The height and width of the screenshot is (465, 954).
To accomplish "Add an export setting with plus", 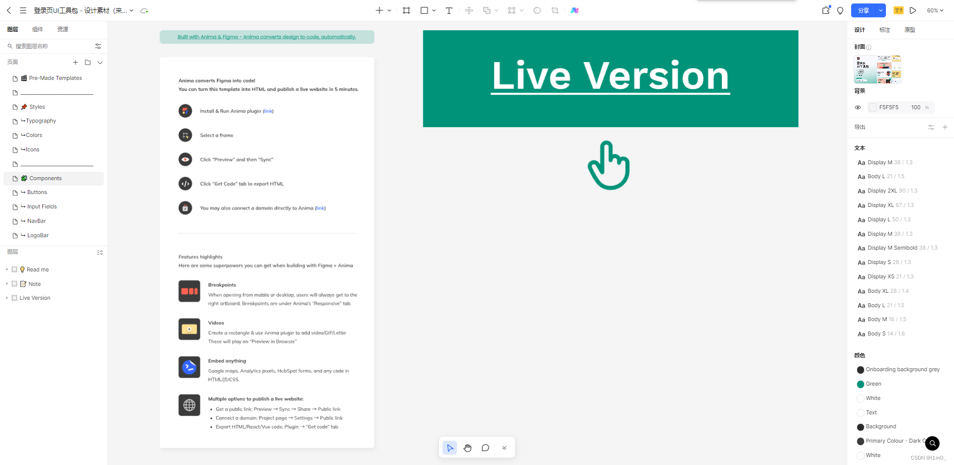I will tap(945, 128).
